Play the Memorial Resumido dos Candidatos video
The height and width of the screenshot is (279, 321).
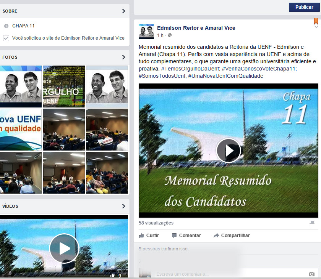click(229, 151)
